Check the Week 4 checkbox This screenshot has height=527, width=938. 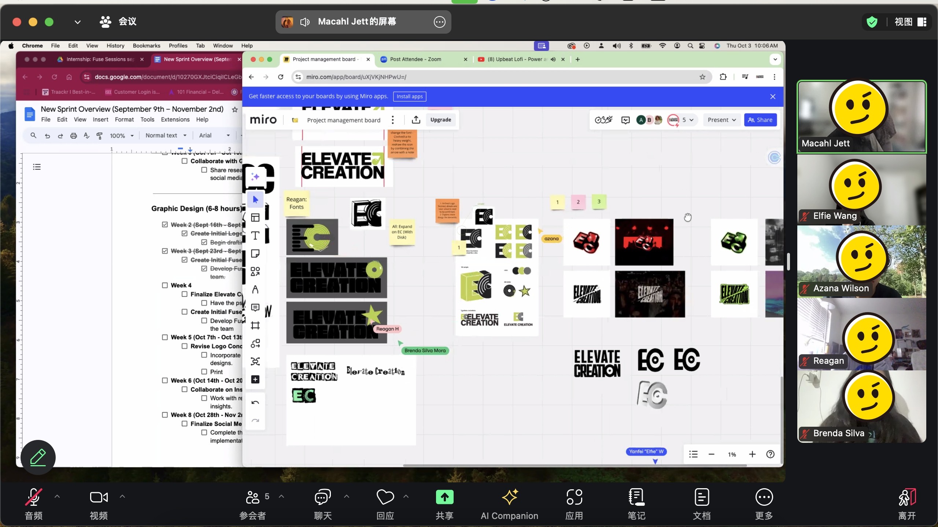point(165,285)
